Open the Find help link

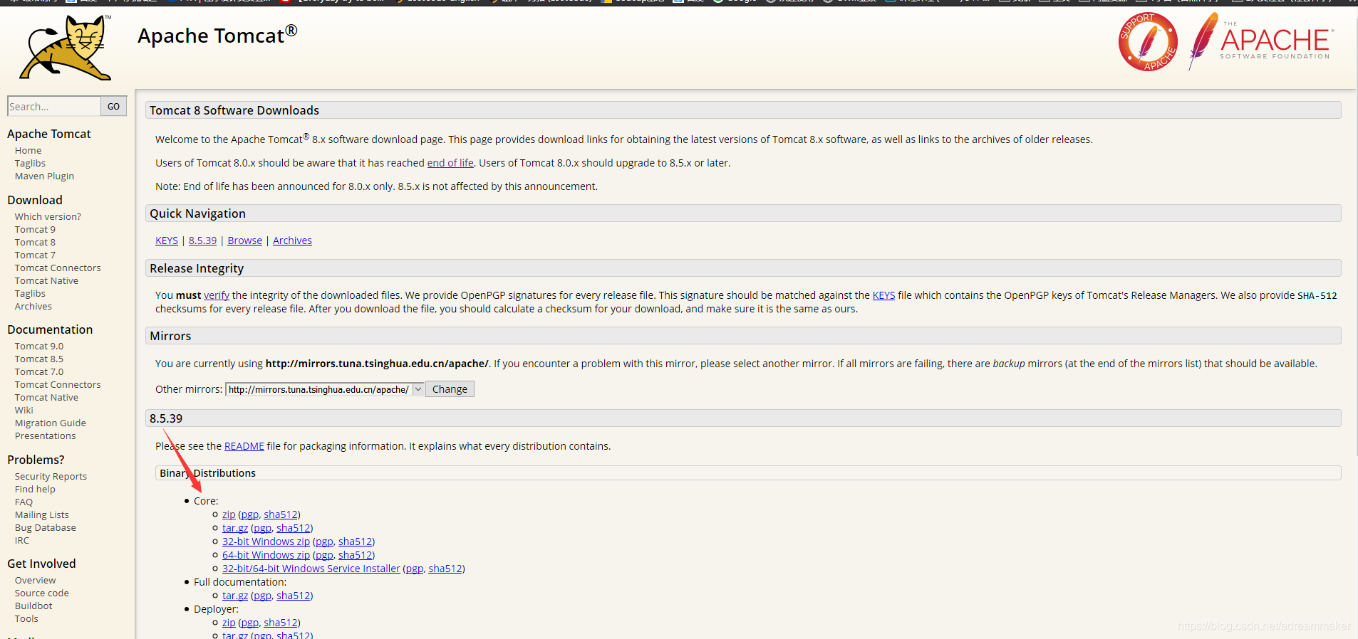click(x=35, y=489)
